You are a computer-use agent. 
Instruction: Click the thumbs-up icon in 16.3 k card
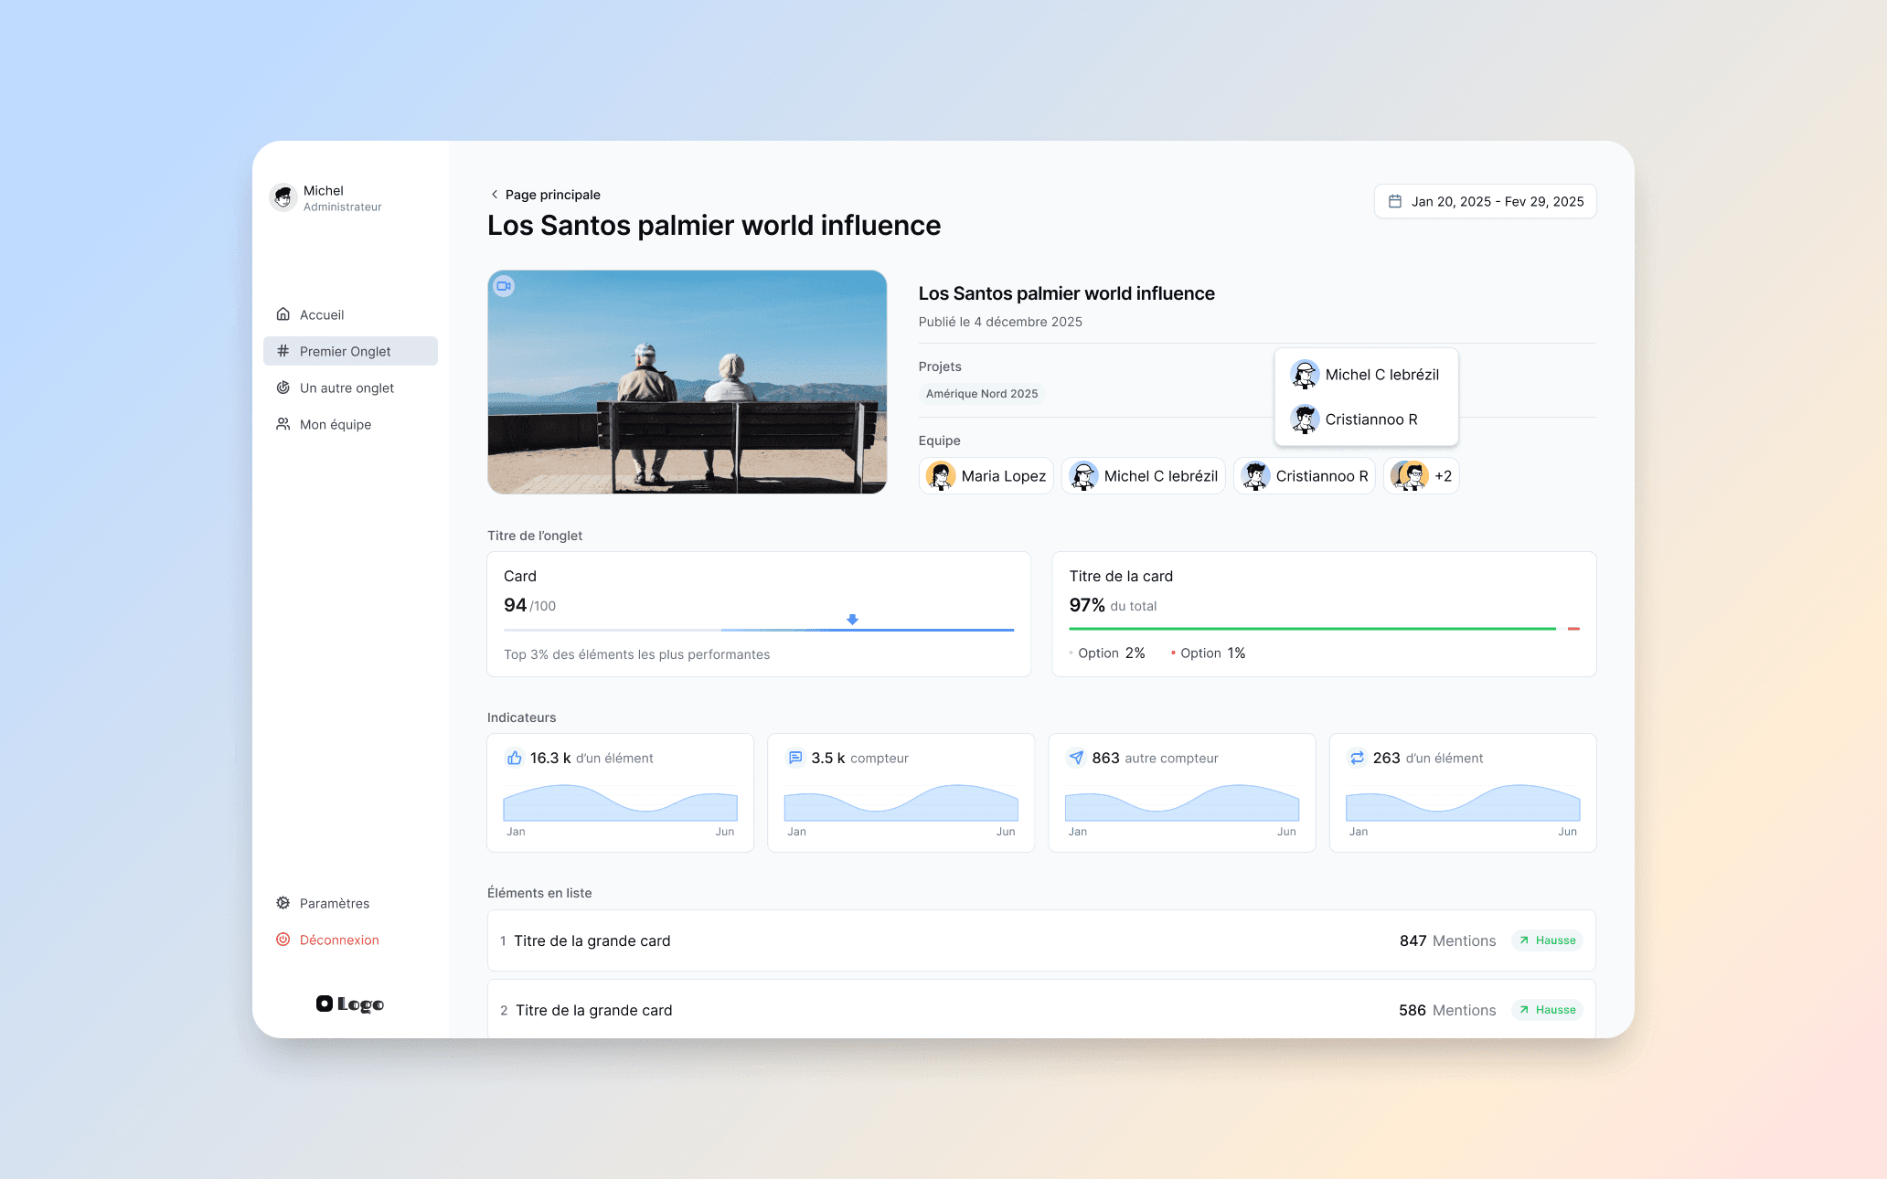[x=515, y=758]
